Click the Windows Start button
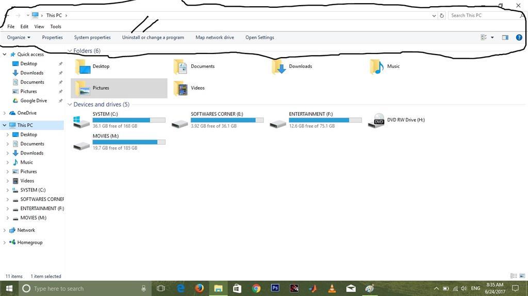The image size is (528, 296). (x=9, y=288)
